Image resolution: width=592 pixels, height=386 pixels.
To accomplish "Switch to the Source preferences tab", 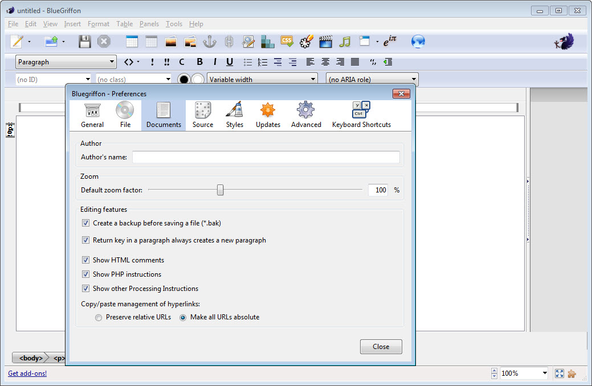I will click(x=203, y=115).
